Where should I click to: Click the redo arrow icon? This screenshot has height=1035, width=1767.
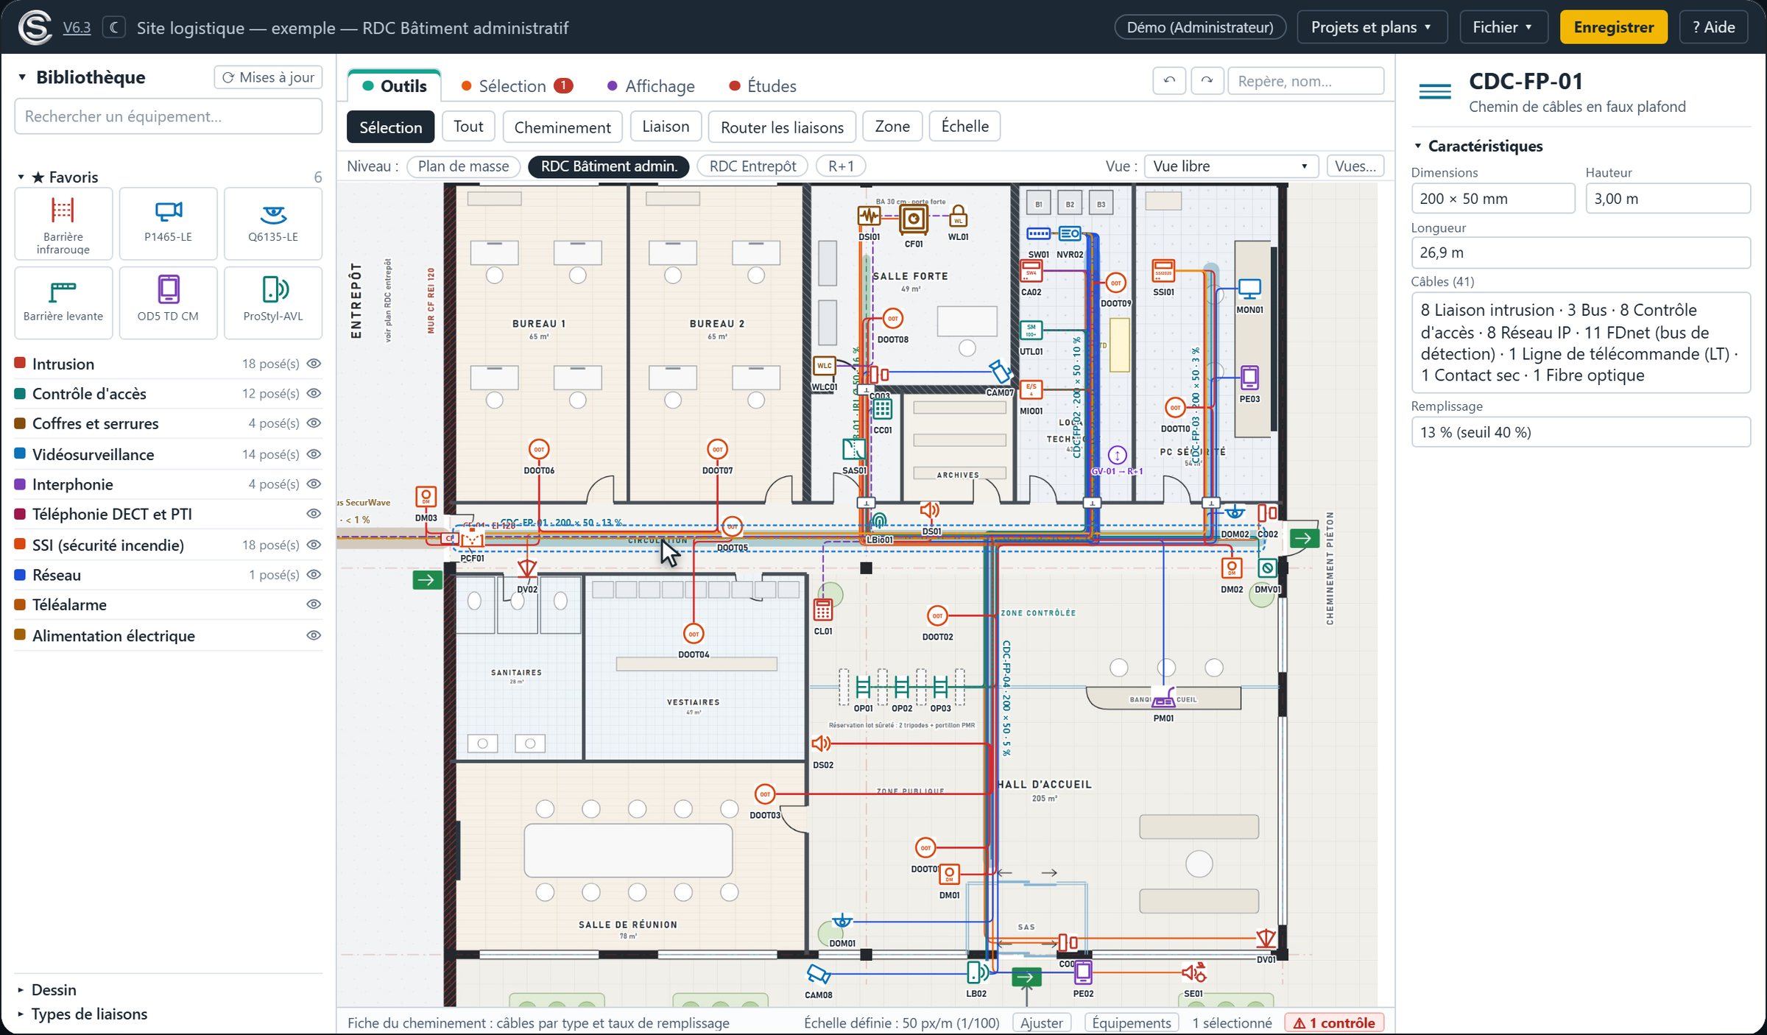coord(1207,81)
